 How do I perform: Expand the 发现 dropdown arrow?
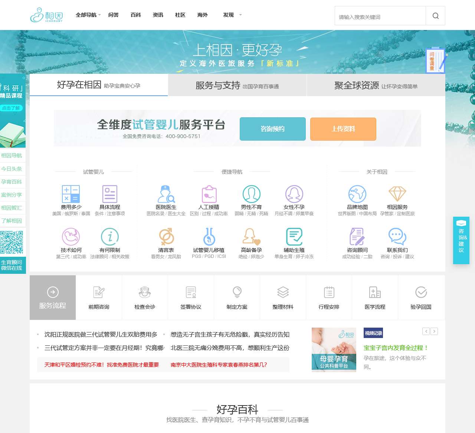click(240, 15)
